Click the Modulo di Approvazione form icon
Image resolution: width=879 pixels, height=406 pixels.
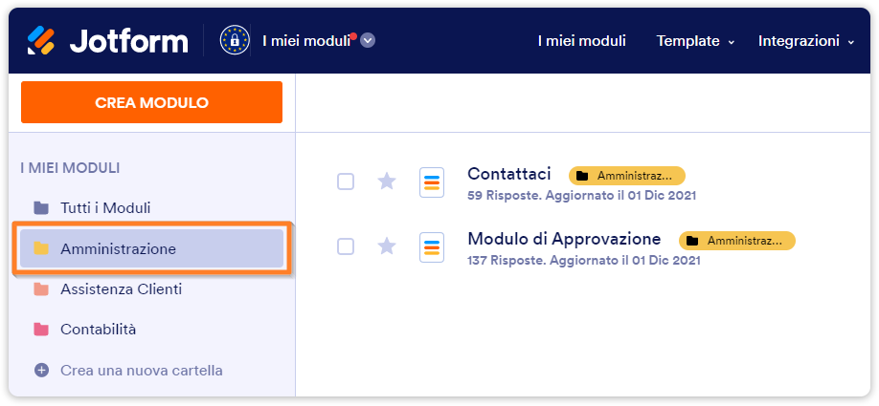tap(432, 246)
